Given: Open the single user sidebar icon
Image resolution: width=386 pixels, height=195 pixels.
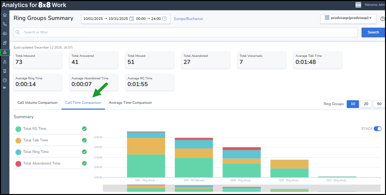Looking at the screenshot, I should pos(5,62).
